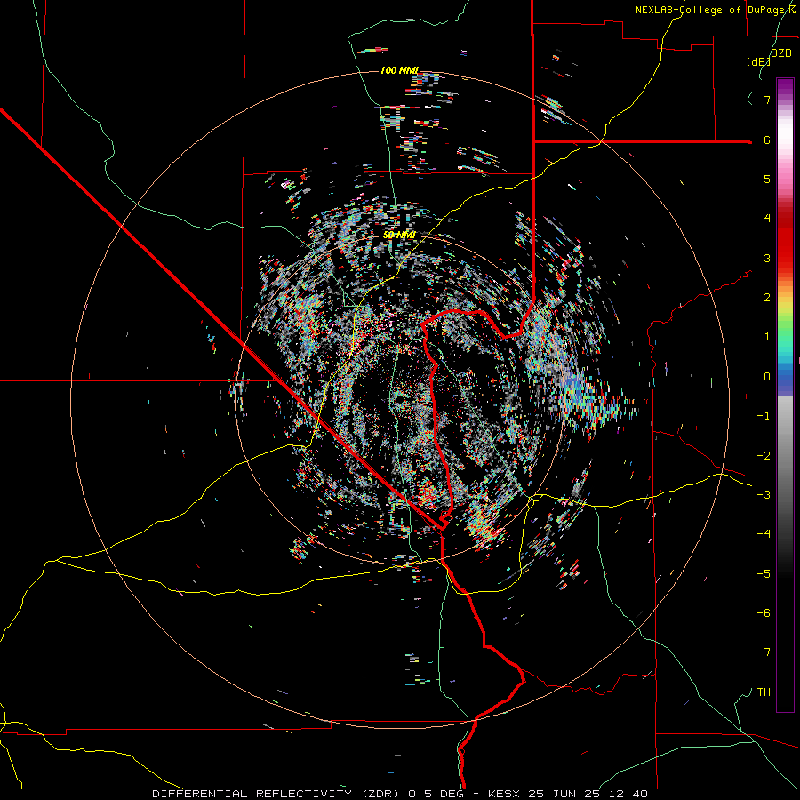Click the KESX radar site identifier
This screenshot has width=800, height=800.
(x=506, y=794)
